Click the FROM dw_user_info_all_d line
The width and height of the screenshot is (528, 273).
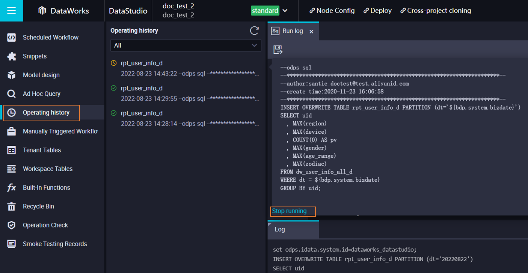[x=316, y=172]
